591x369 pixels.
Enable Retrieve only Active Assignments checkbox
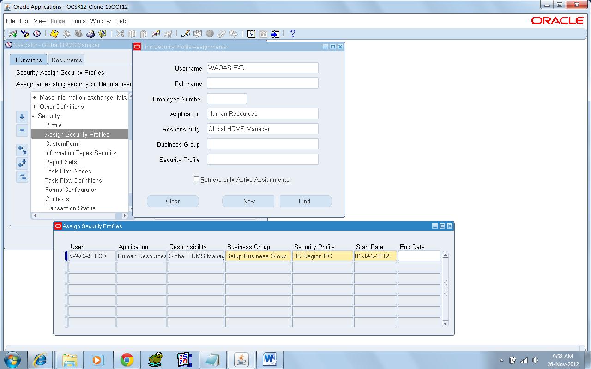point(196,179)
